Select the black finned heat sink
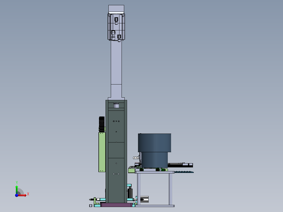The width and height of the screenshot is (283, 212). point(102,124)
